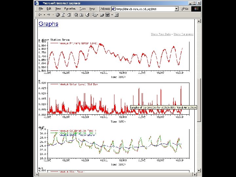Viewport: 236px width, 177px height.
Task: Click the vertical scrollbar up arrow
Action: (x=199, y=21)
